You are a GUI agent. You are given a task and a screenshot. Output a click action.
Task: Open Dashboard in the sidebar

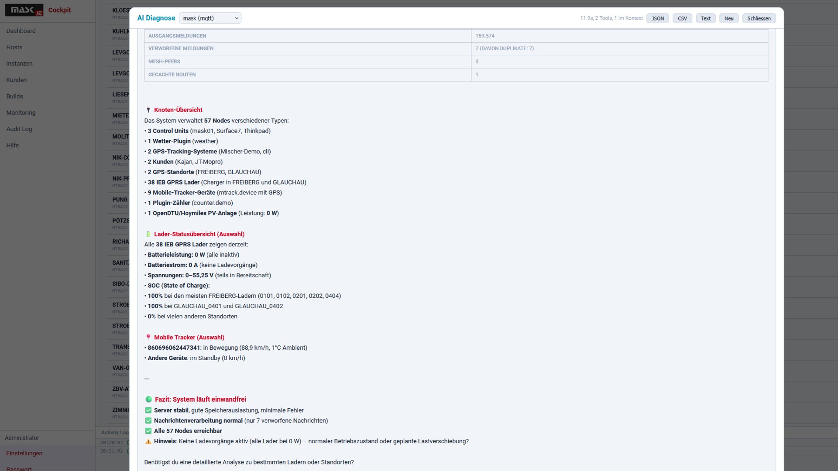click(x=21, y=31)
